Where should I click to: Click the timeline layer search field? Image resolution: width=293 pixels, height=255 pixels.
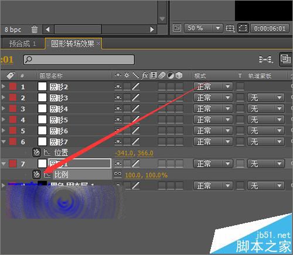coord(79,60)
